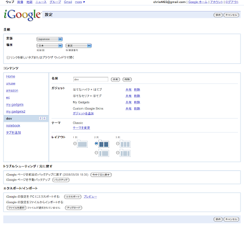
Task: Click the テーマを変更 change theme link
Action: (81, 128)
